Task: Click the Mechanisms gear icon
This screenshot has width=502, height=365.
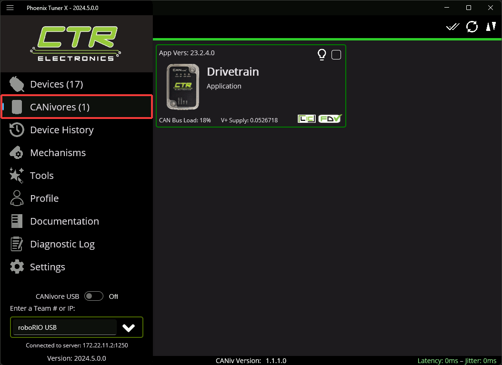Action: point(17,153)
